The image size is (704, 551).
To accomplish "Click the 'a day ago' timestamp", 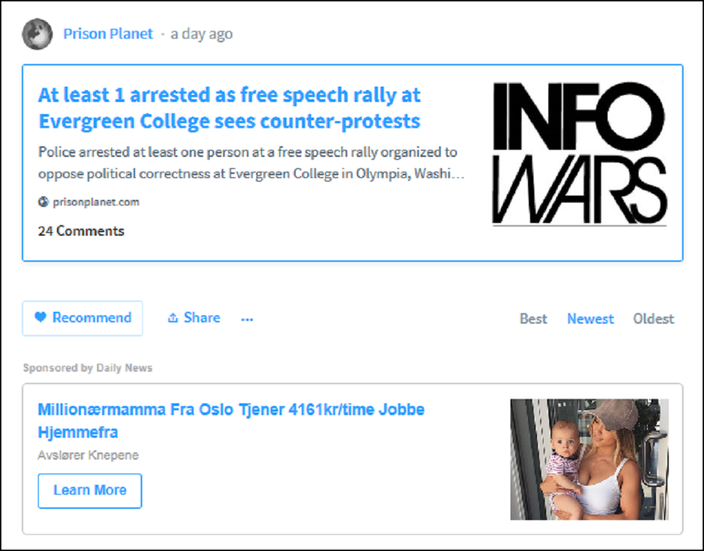I will pyautogui.click(x=201, y=34).
